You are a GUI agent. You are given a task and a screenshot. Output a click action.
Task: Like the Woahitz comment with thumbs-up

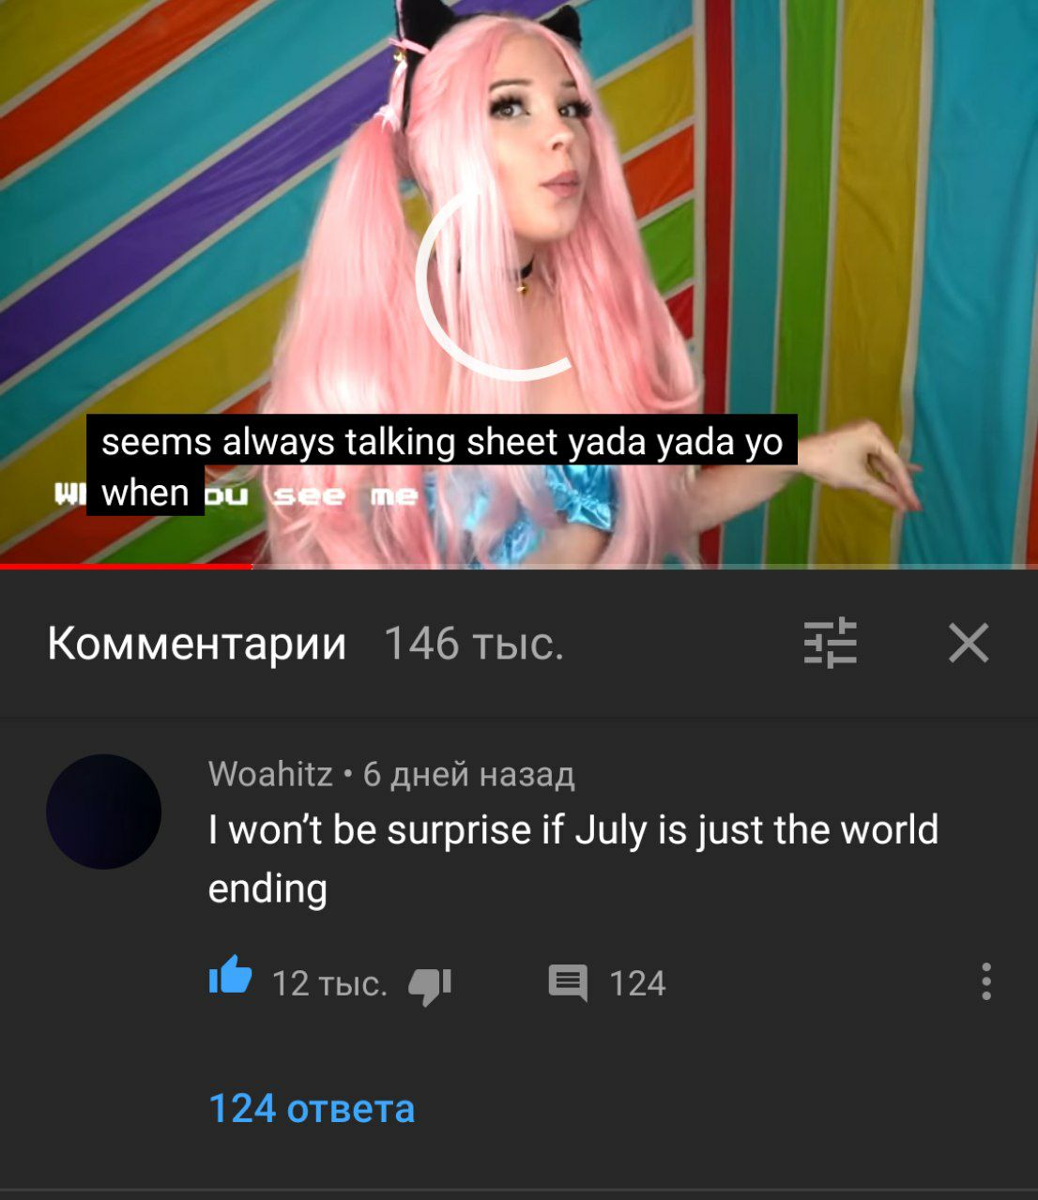coord(230,976)
